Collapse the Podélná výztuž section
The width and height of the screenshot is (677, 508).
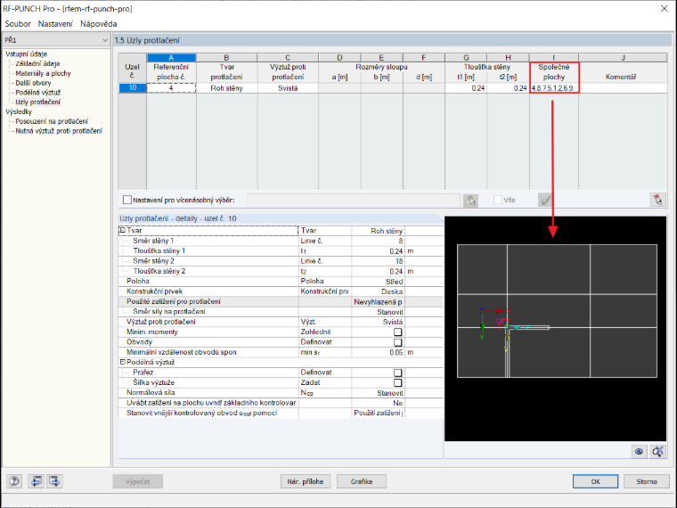point(123,363)
